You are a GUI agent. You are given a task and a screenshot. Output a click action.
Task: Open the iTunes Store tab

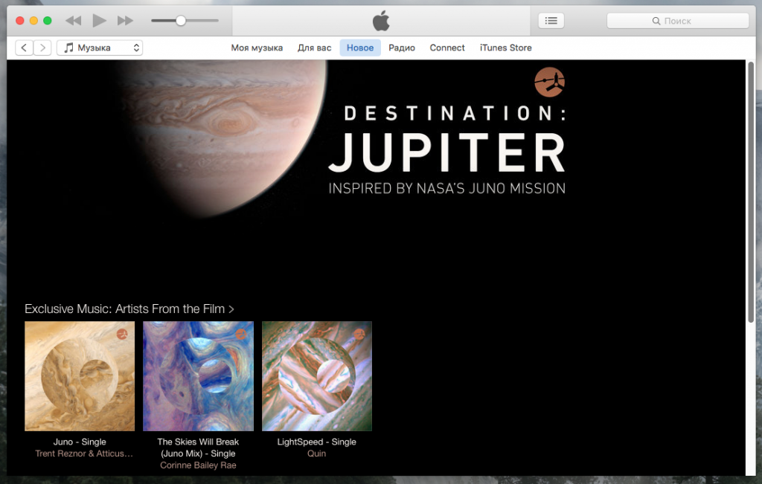coord(505,48)
